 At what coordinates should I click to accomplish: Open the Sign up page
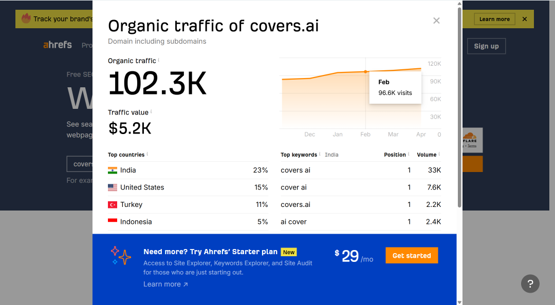(x=486, y=46)
